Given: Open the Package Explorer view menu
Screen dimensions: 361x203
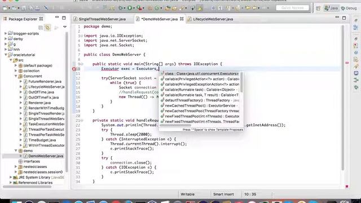Looking at the screenshot, I should tap(65, 27).
